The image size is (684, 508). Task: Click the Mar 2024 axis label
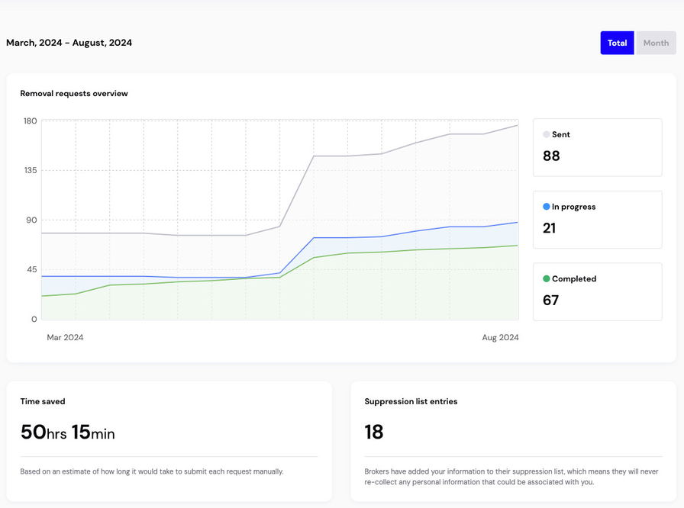[65, 337]
